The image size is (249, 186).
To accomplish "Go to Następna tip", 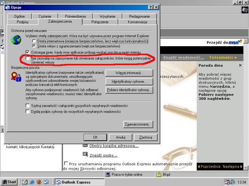I will pos(233,166).
